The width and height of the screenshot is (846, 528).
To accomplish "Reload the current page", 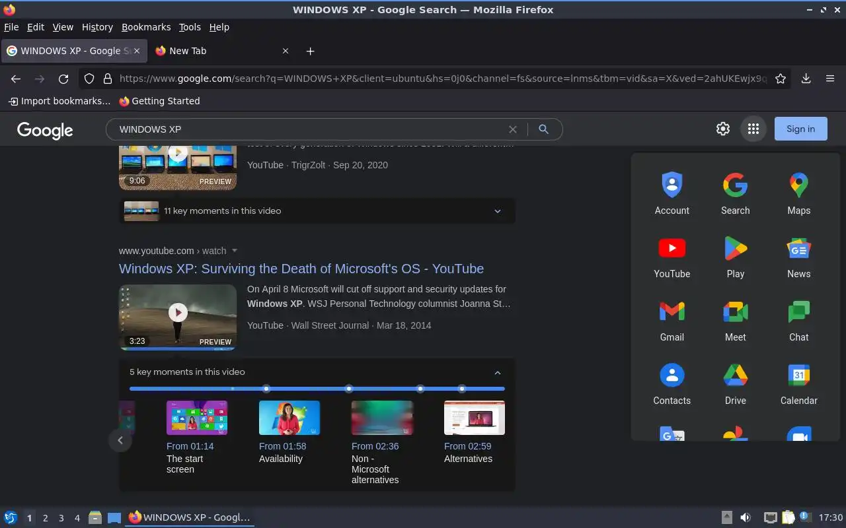I will 63,79.
